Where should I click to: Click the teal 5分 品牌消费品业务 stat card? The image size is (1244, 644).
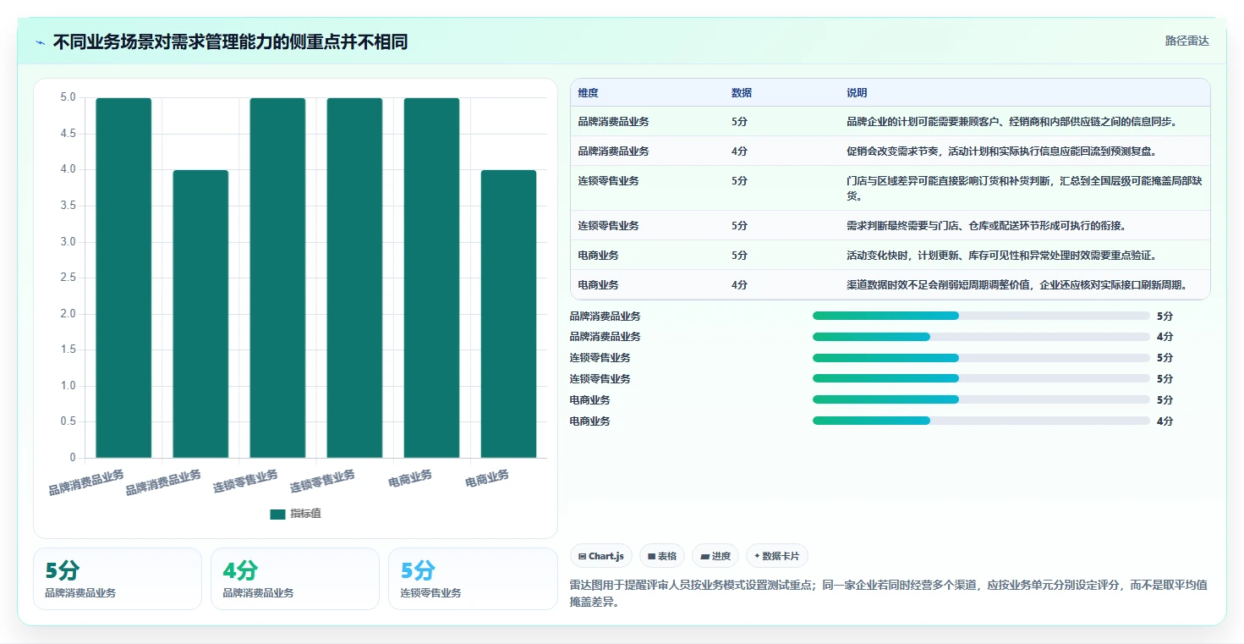[118, 579]
